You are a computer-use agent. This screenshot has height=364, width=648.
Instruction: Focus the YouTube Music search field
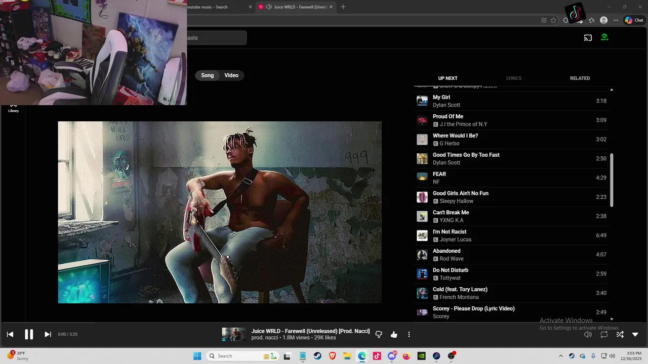point(217,38)
